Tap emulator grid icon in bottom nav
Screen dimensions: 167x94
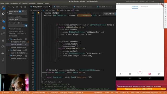[130, 74]
